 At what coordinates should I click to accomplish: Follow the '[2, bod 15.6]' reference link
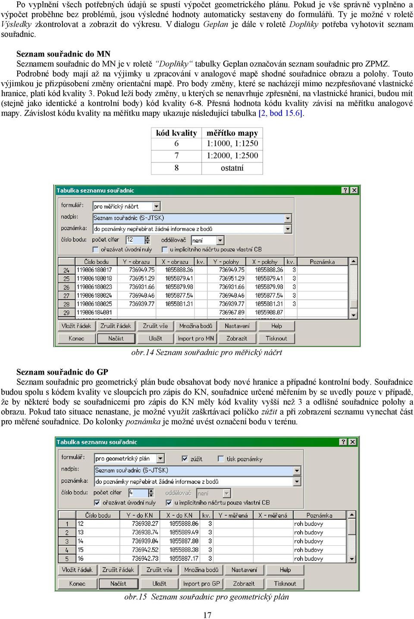click(x=281, y=113)
